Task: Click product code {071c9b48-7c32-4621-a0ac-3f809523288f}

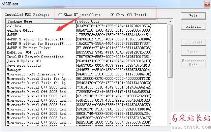Action: (x=114, y=96)
